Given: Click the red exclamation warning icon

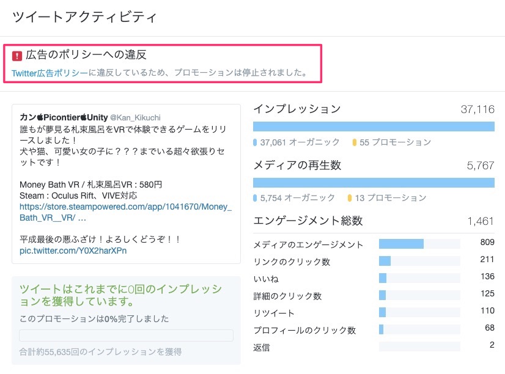Looking at the screenshot, I should tap(17, 56).
